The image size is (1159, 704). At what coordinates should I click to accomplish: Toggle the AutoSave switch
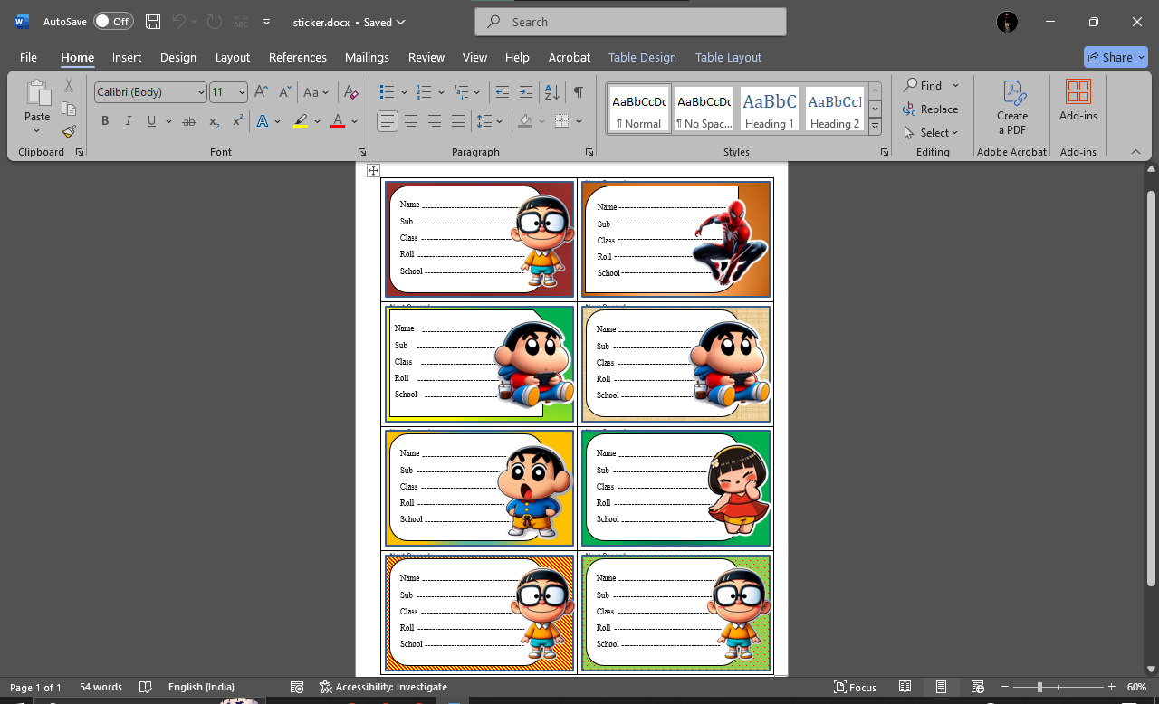tap(113, 22)
